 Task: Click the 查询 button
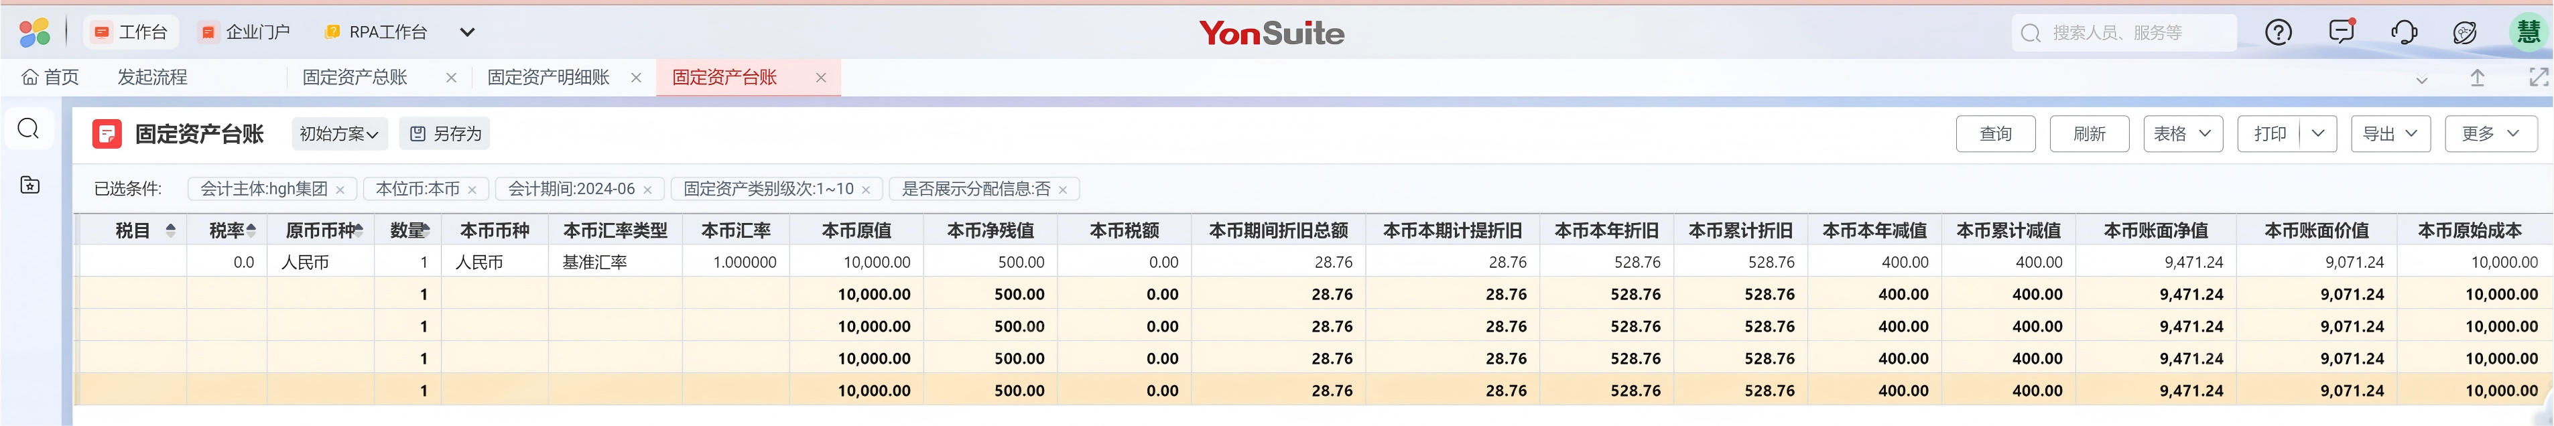click(x=1995, y=134)
